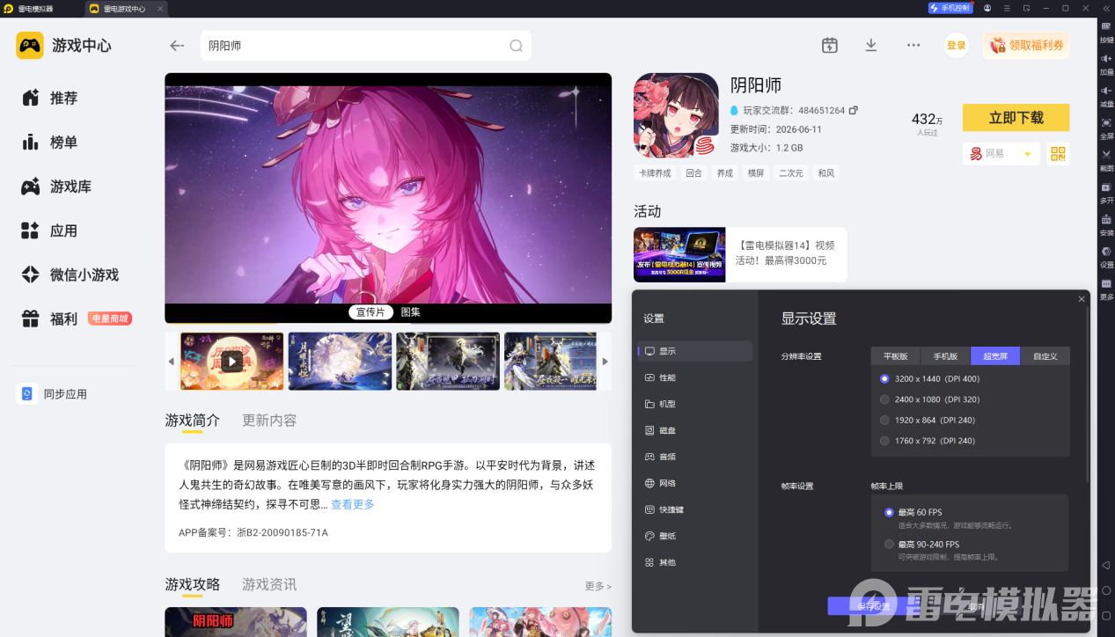Open the 磁盘 settings section
This screenshot has width=1115, height=637.
click(x=695, y=430)
